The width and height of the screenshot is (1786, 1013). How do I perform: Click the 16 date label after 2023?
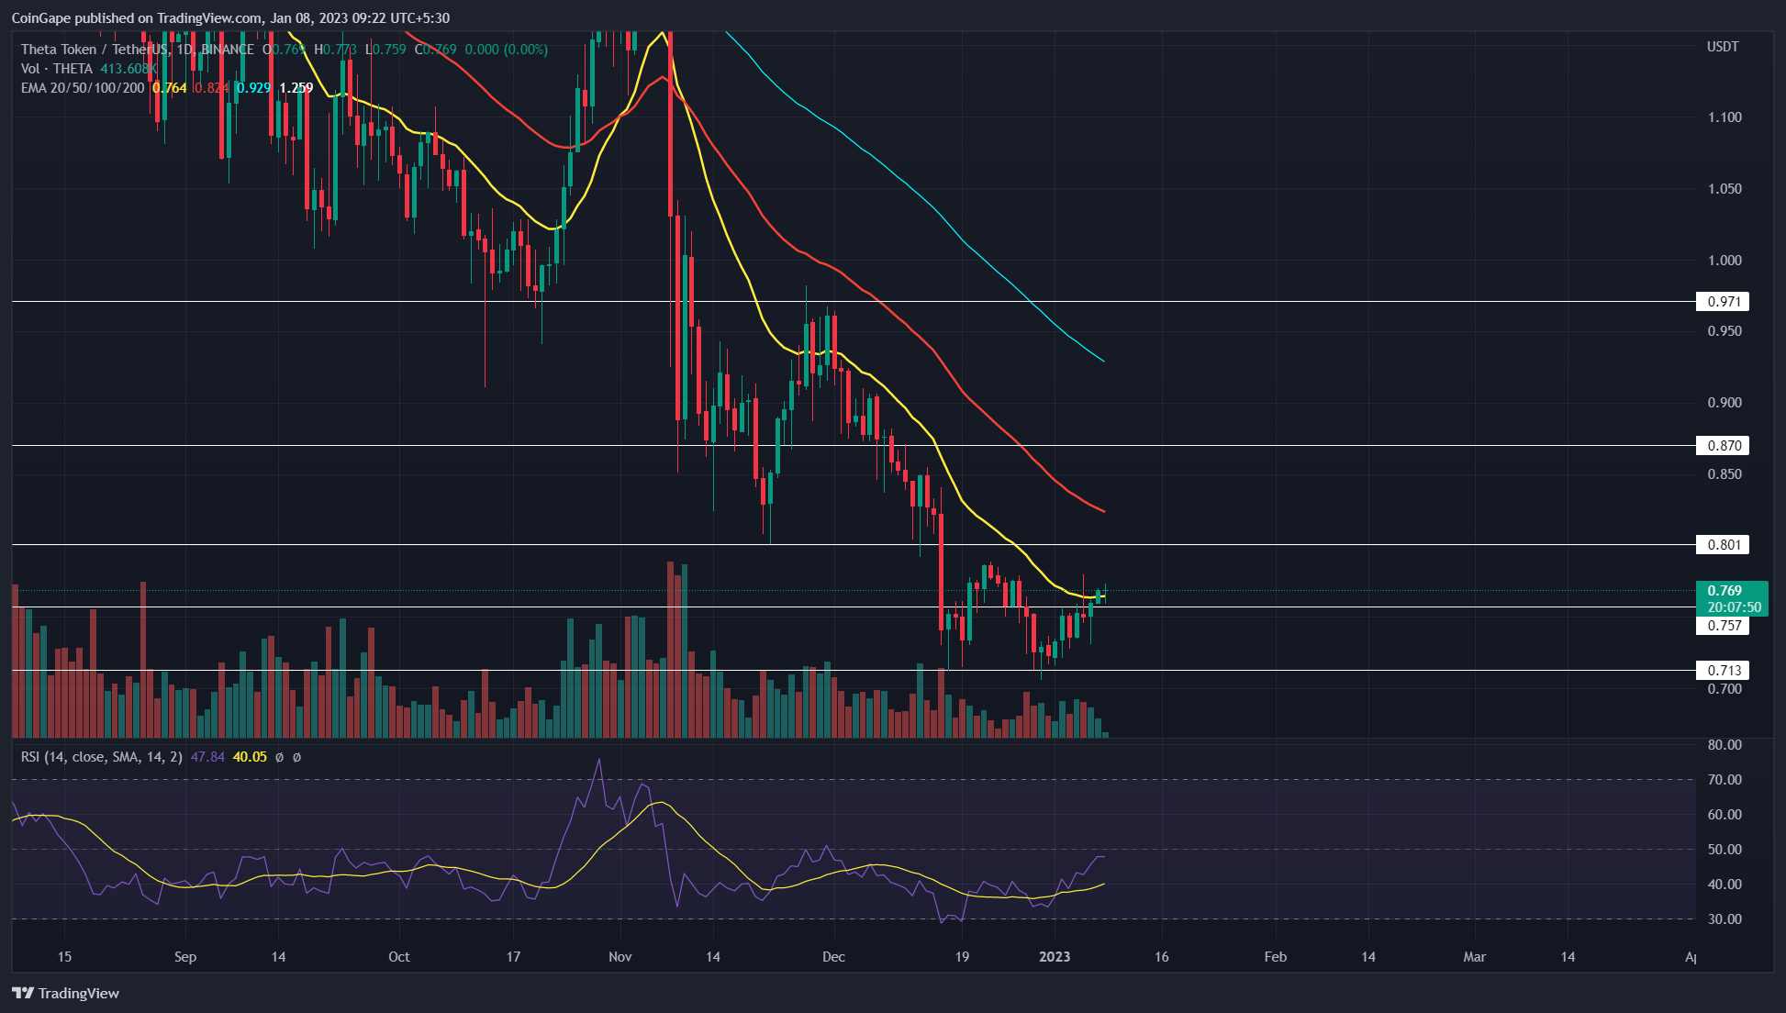pos(1162,957)
